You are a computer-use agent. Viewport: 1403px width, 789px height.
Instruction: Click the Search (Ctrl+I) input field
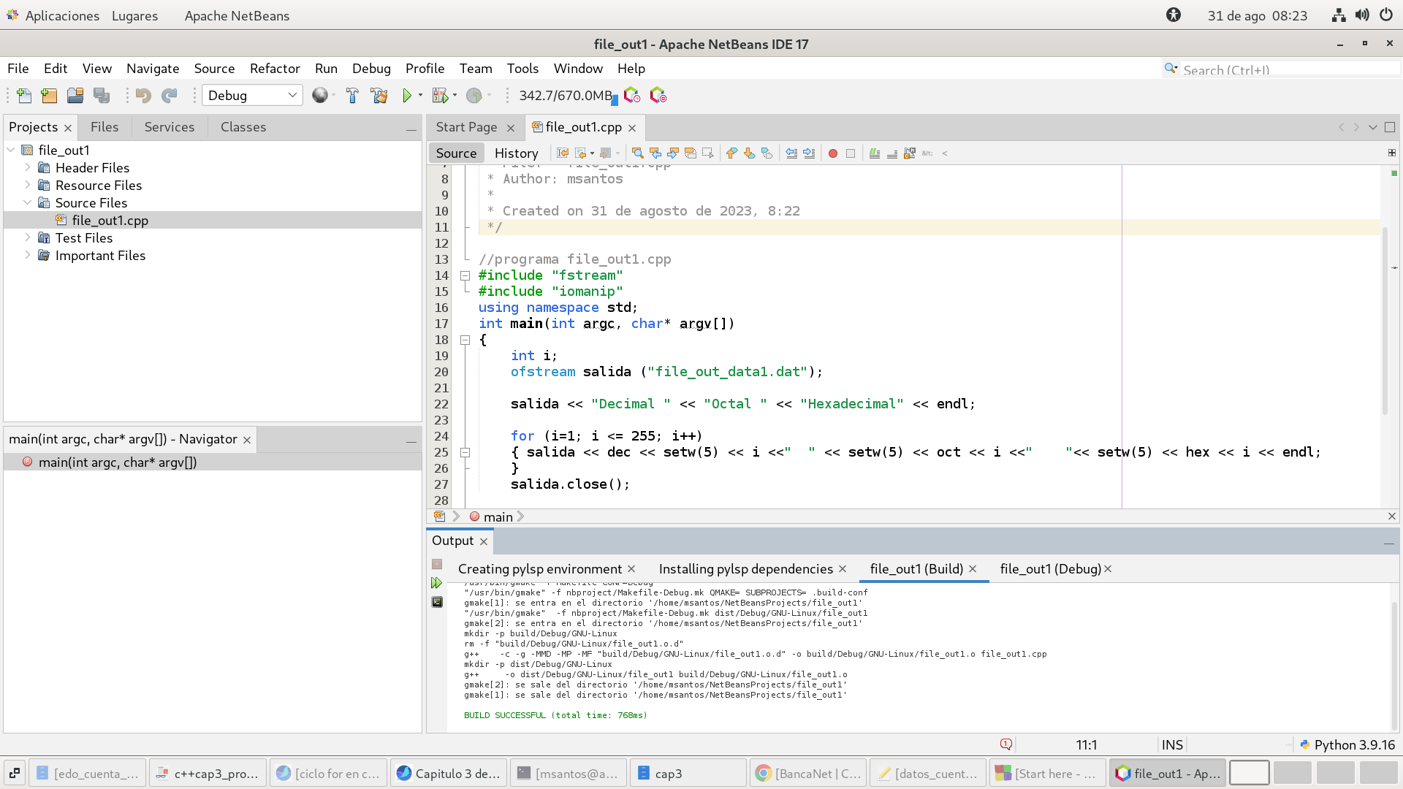(1286, 69)
